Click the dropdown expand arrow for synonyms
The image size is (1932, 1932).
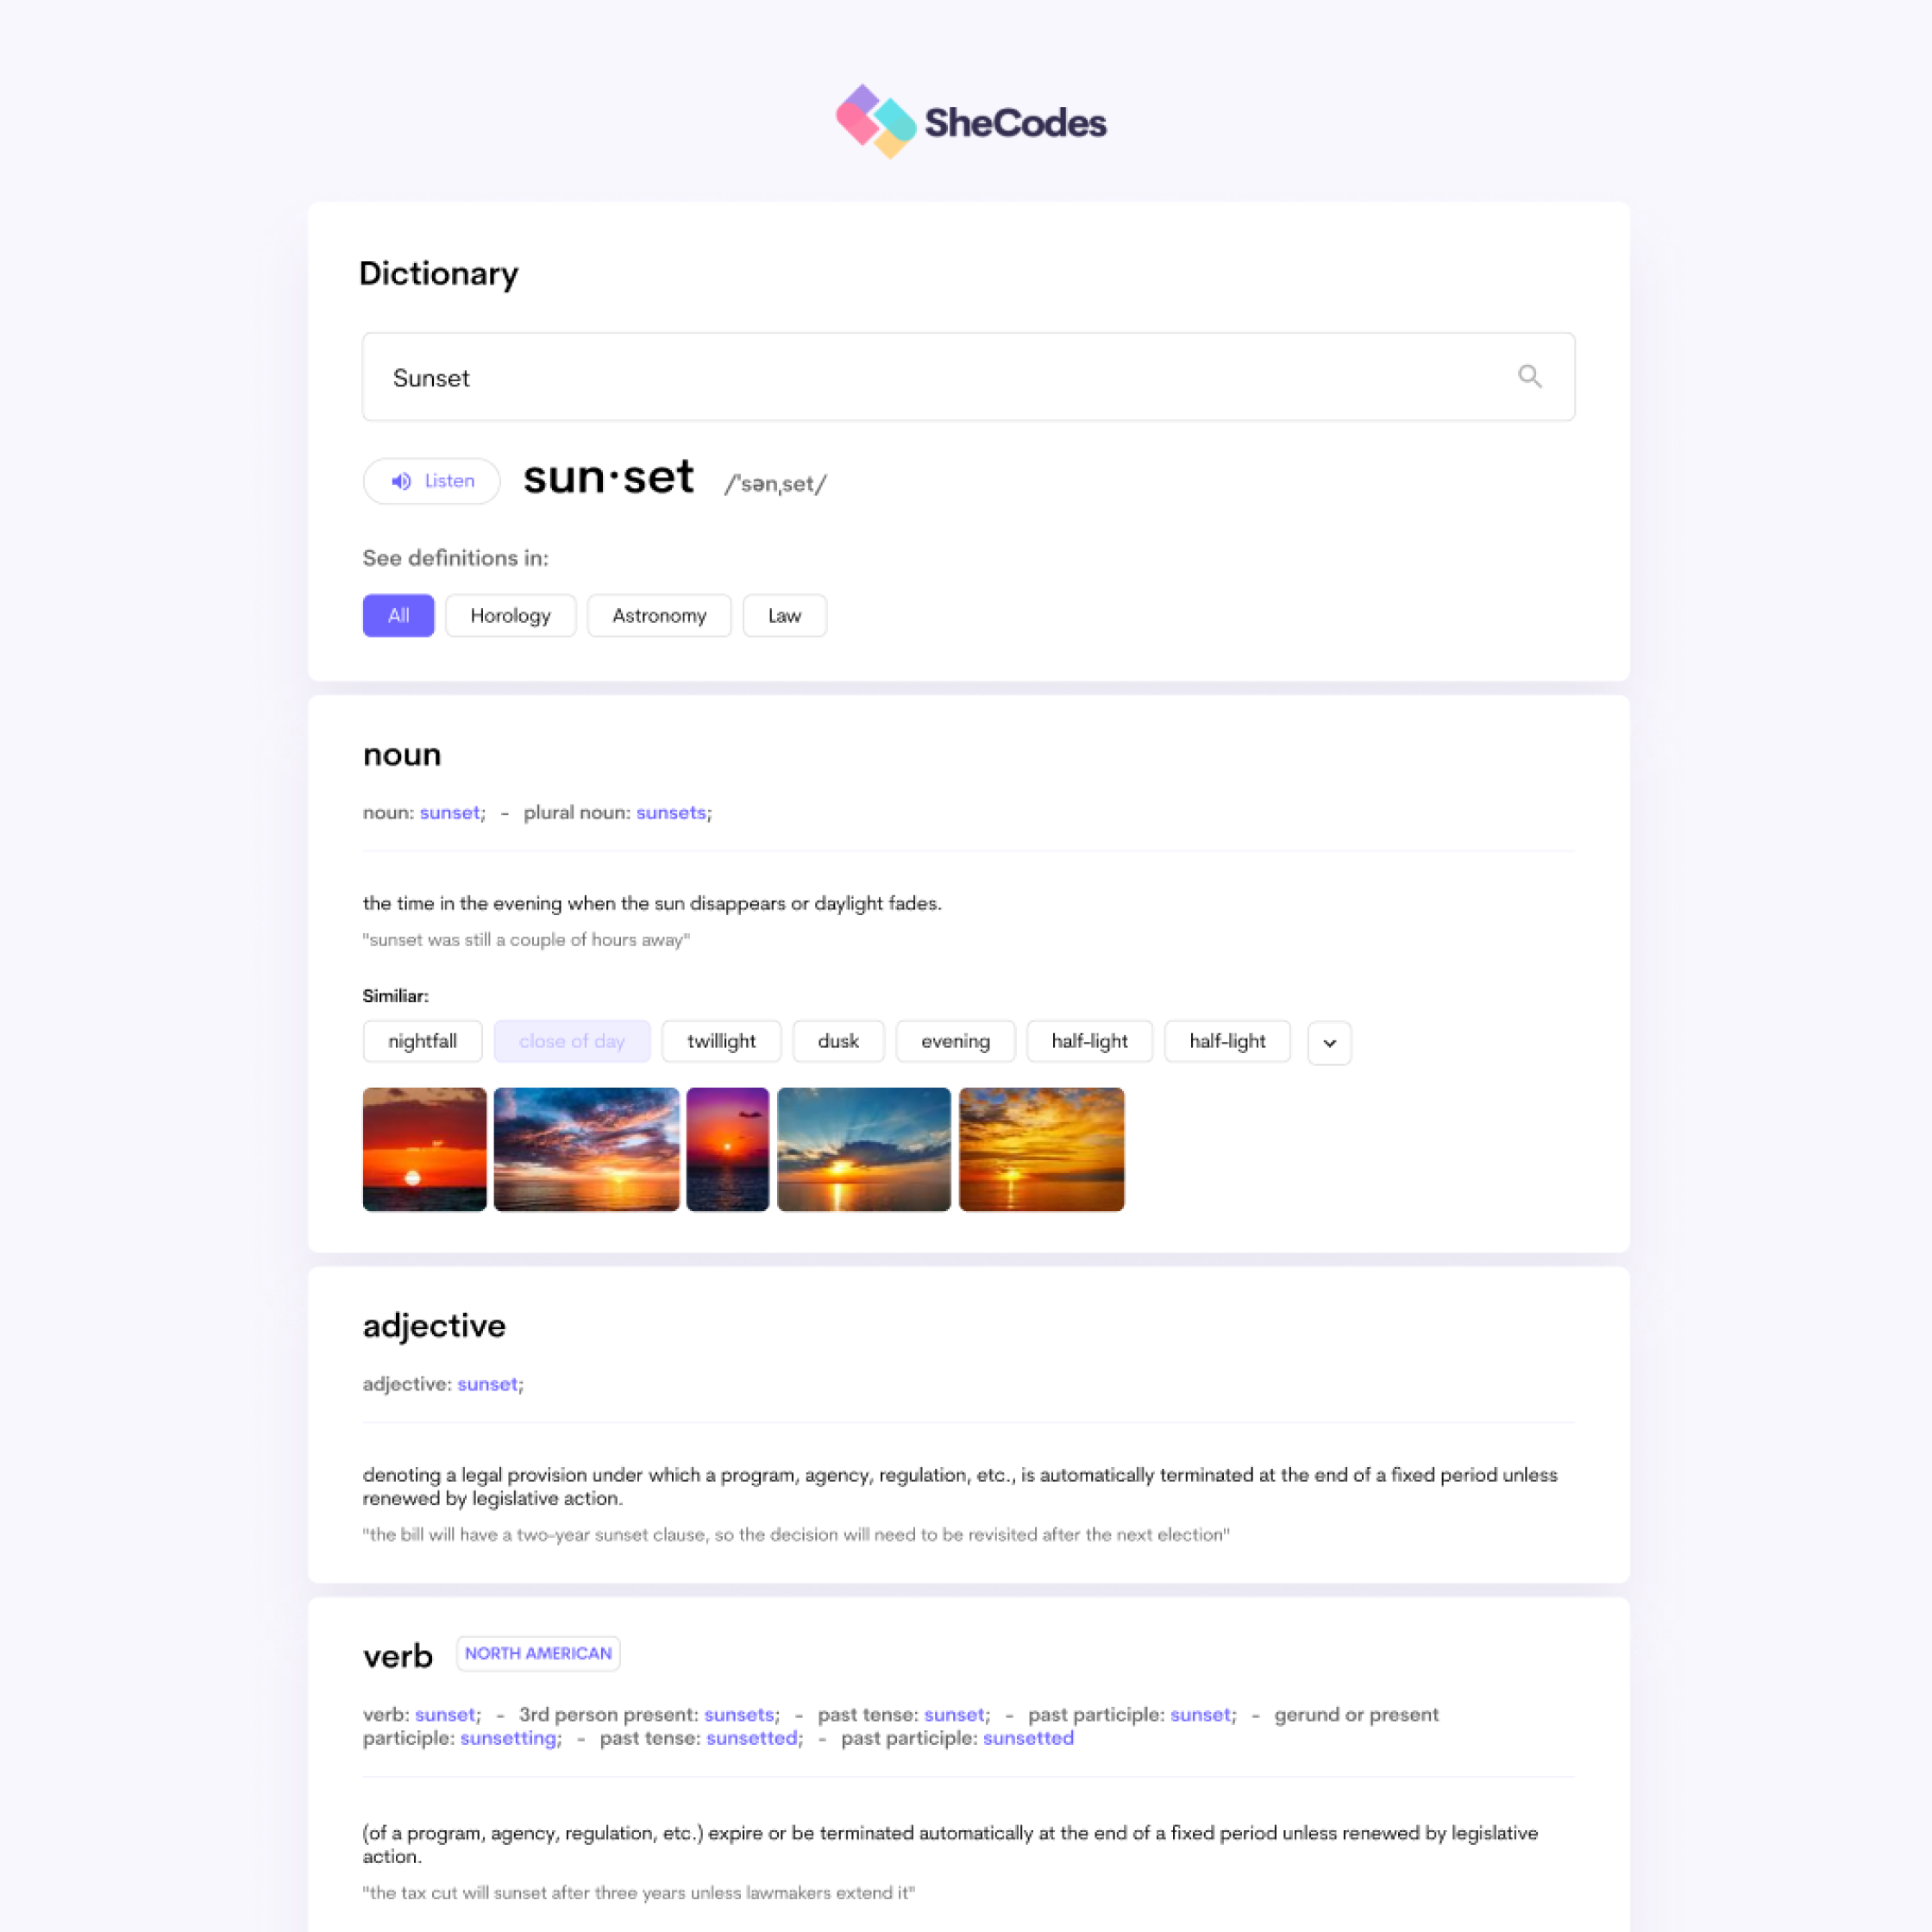pyautogui.click(x=1329, y=1040)
